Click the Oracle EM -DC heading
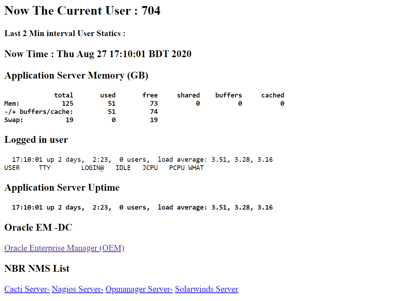 click(x=38, y=227)
